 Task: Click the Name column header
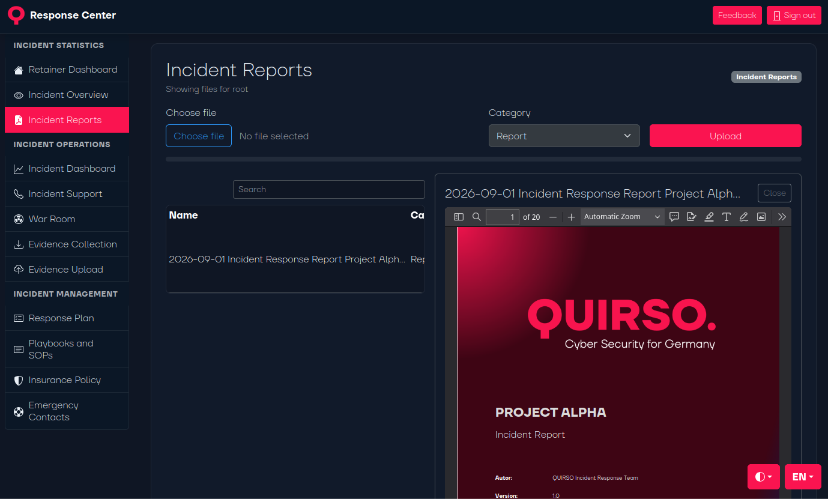[184, 215]
